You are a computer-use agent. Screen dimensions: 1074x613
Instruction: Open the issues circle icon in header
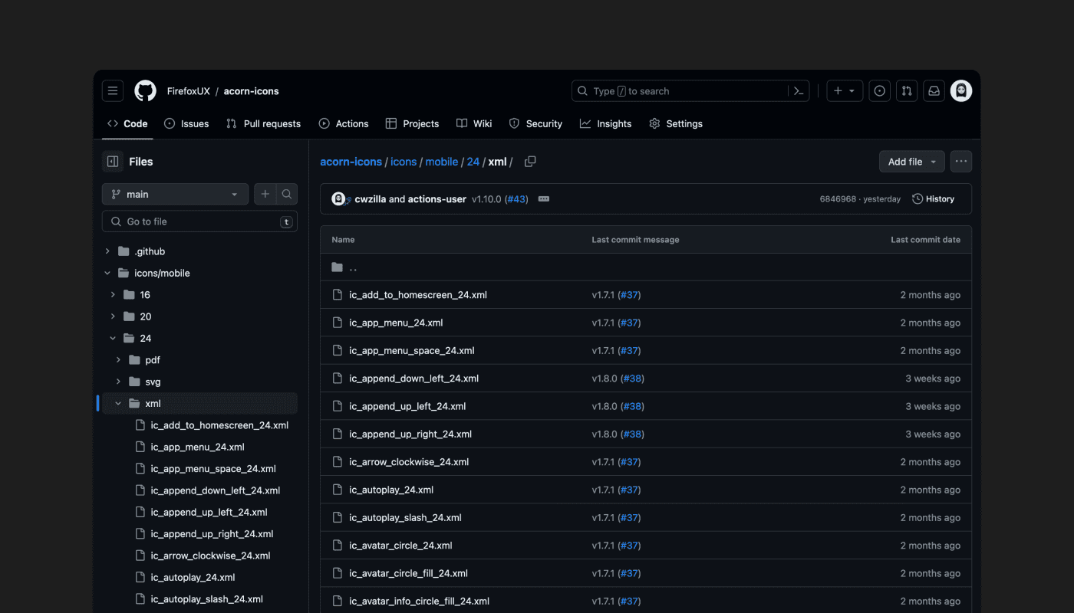tap(880, 91)
